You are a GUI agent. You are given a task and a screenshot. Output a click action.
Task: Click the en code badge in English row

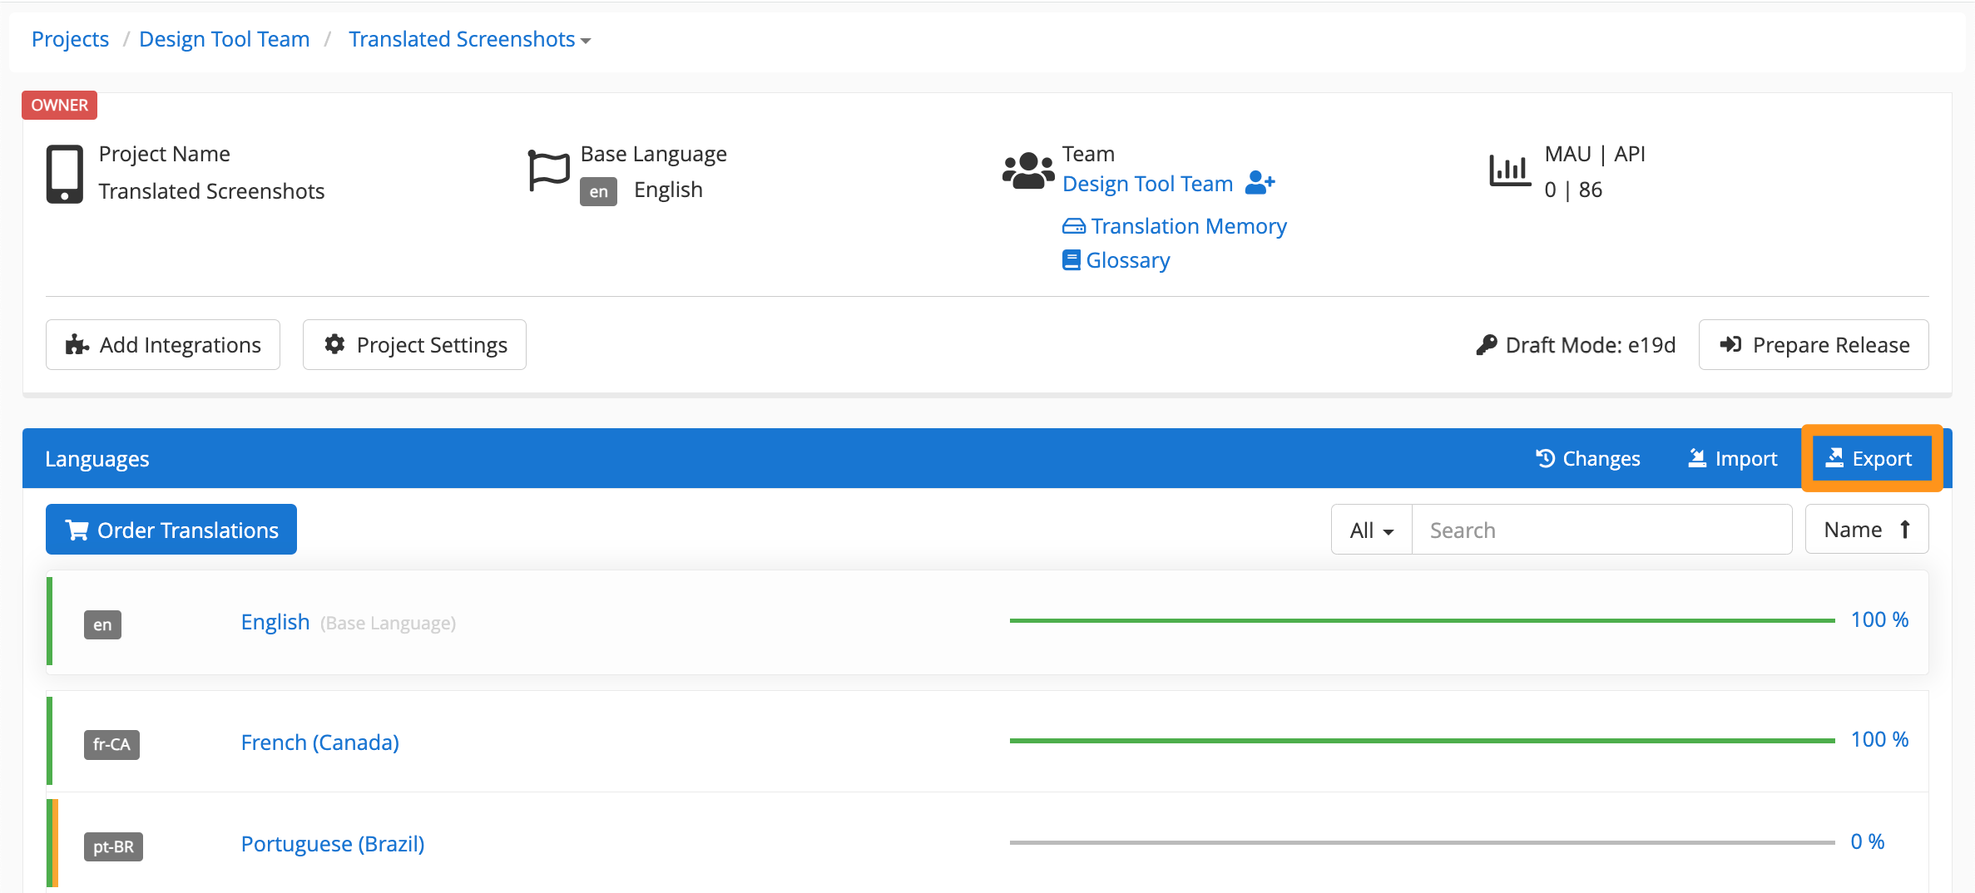(102, 624)
